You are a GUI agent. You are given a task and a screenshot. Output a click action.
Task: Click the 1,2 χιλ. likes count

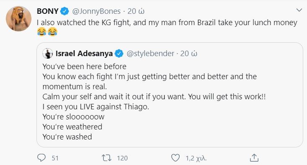(x=196, y=158)
